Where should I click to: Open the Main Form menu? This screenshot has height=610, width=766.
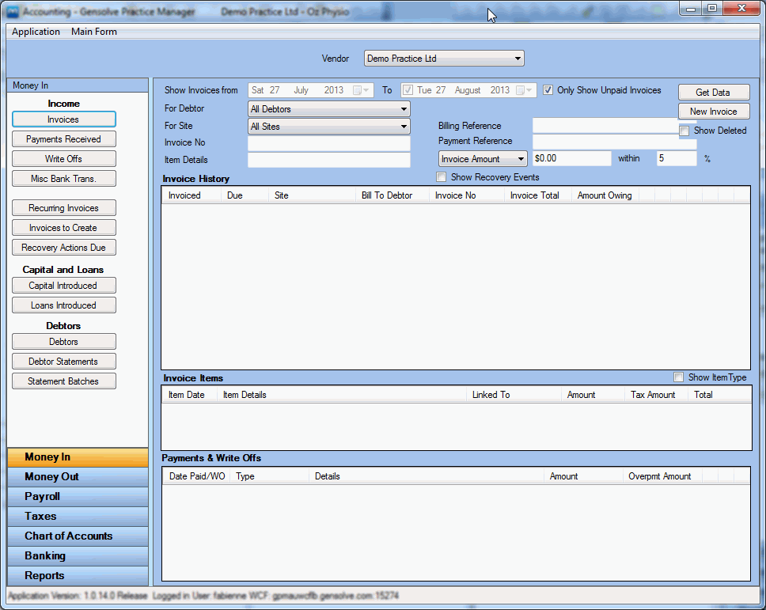[x=93, y=32]
